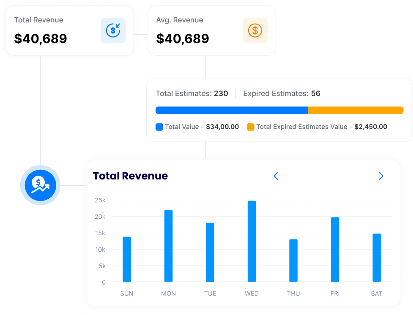Click the Avg. Revenue card label
This screenshot has width=413, height=315.
coord(180,20)
